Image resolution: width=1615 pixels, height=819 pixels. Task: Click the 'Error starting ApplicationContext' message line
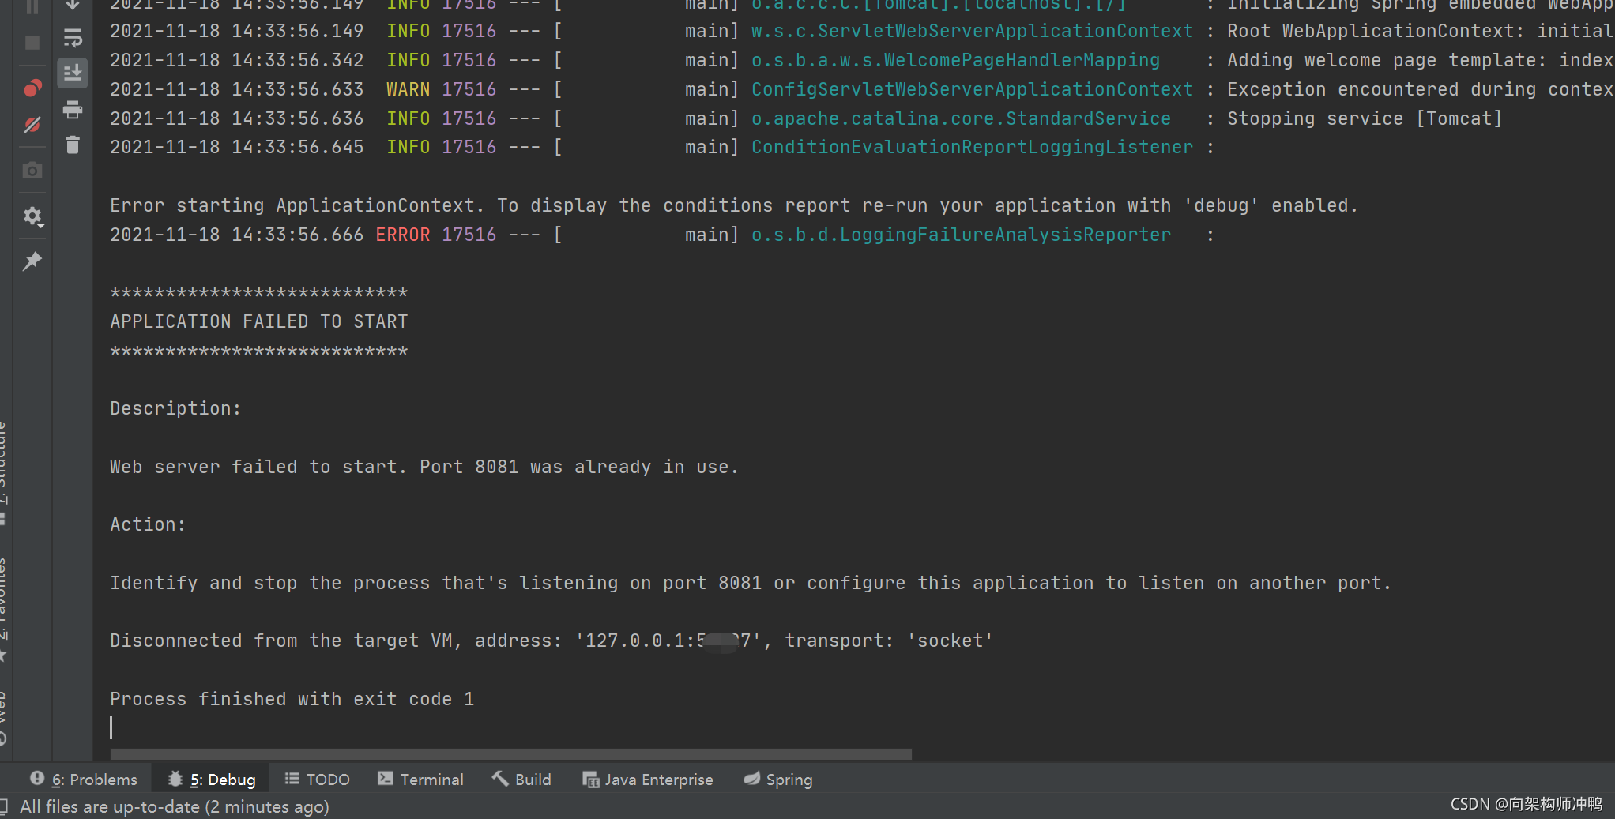tap(734, 205)
